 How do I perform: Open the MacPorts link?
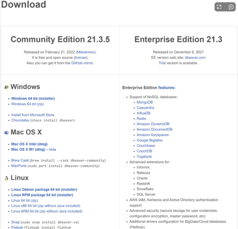[x=19, y=166]
